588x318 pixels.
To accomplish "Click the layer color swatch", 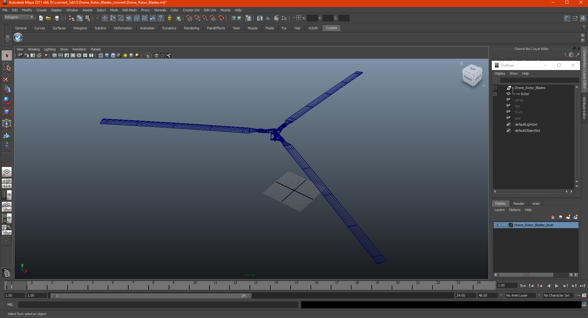I will pos(511,225).
